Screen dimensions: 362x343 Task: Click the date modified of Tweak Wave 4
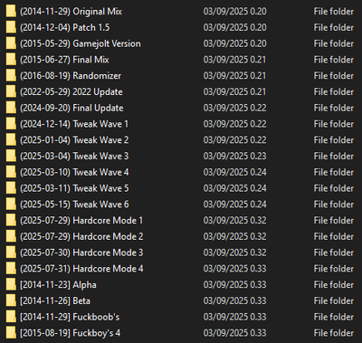tap(234, 172)
